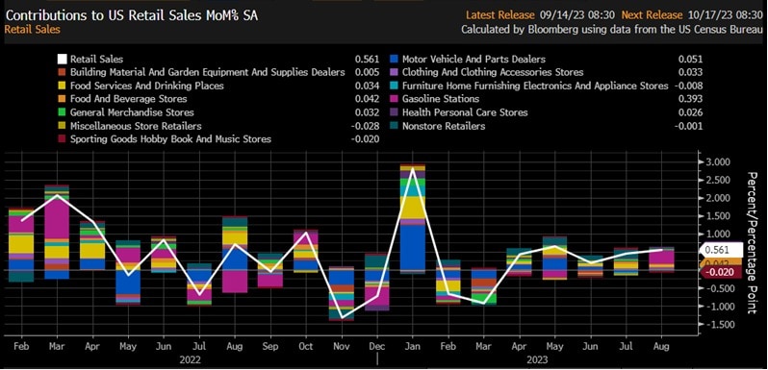Click the Sporting Goods legend value -0.020
Viewport: 768px width, 370px height.
point(366,139)
